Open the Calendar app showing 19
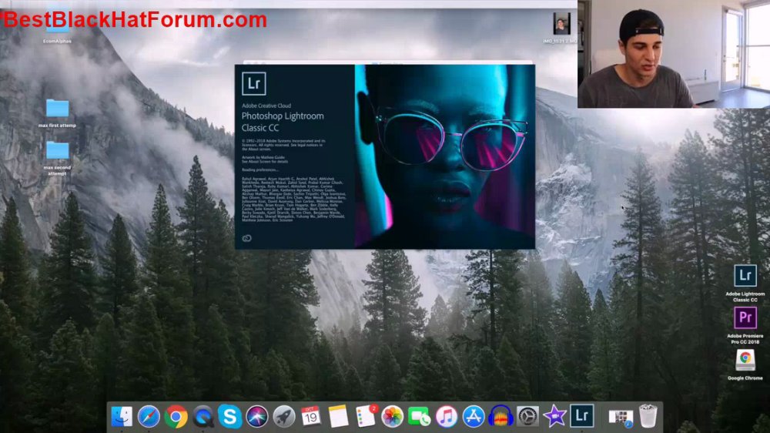The width and height of the screenshot is (770, 433). [311, 416]
